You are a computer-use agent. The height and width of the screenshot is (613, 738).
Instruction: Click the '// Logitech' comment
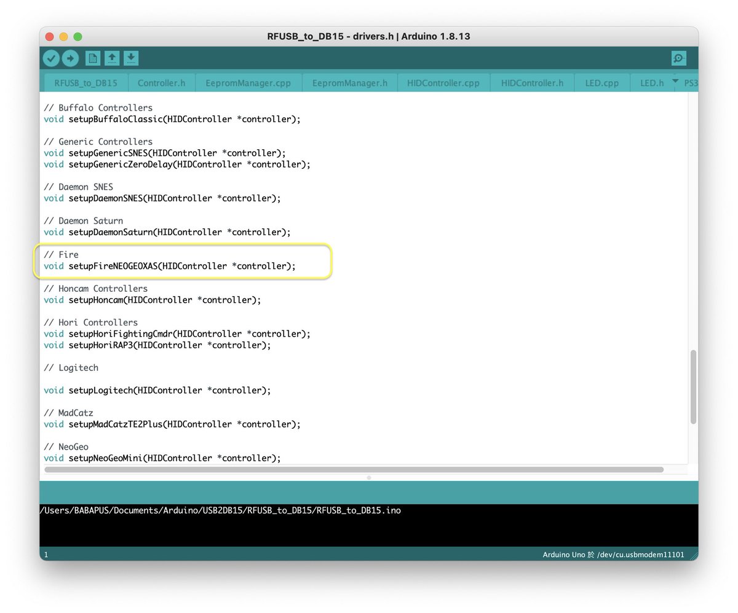71,367
